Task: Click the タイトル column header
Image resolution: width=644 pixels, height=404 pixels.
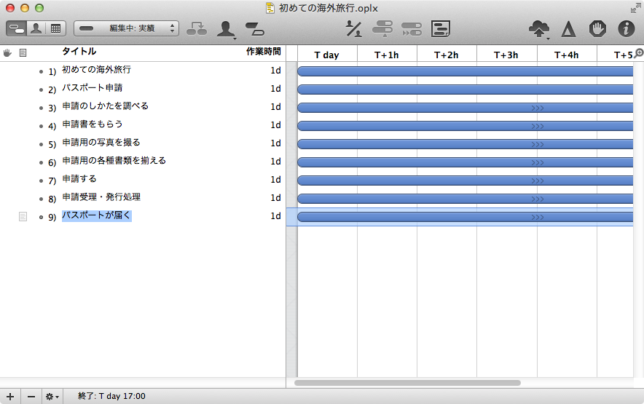Action: [x=79, y=52]
